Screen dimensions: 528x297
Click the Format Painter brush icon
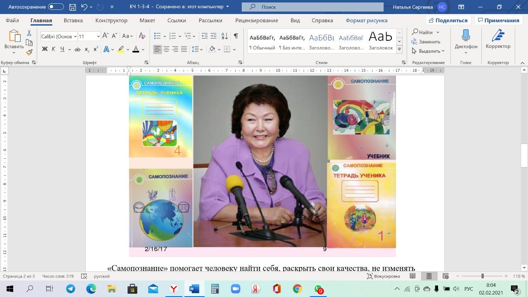click(x=29, y=52)
